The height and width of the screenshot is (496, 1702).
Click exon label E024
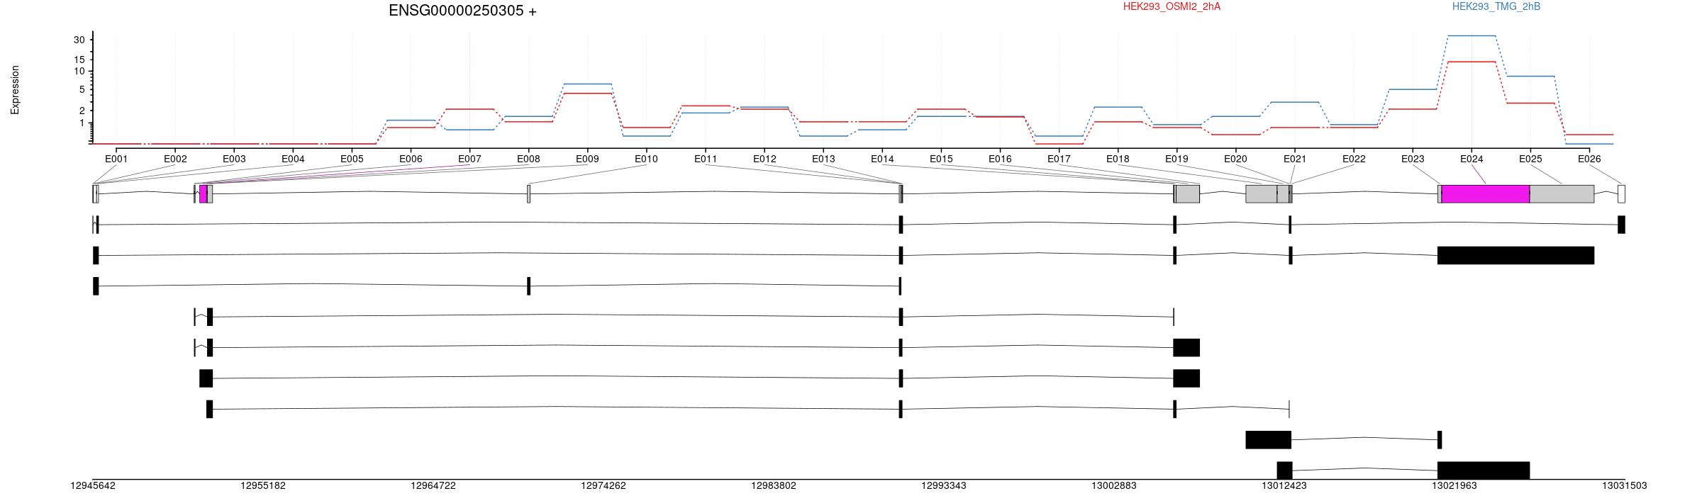1472,159
